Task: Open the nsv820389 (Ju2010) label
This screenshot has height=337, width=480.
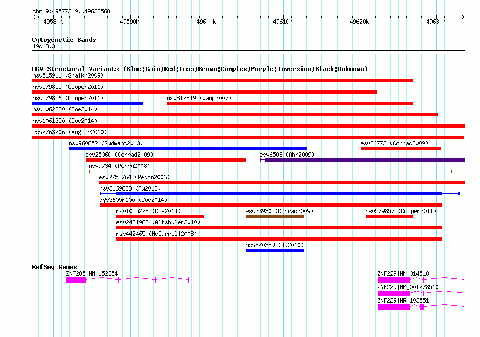Action: [275, 245]
